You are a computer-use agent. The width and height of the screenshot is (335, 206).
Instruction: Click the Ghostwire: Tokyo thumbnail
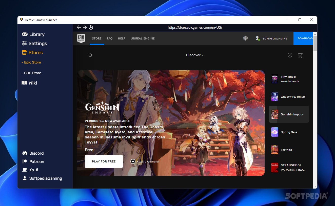pos(275,97)
